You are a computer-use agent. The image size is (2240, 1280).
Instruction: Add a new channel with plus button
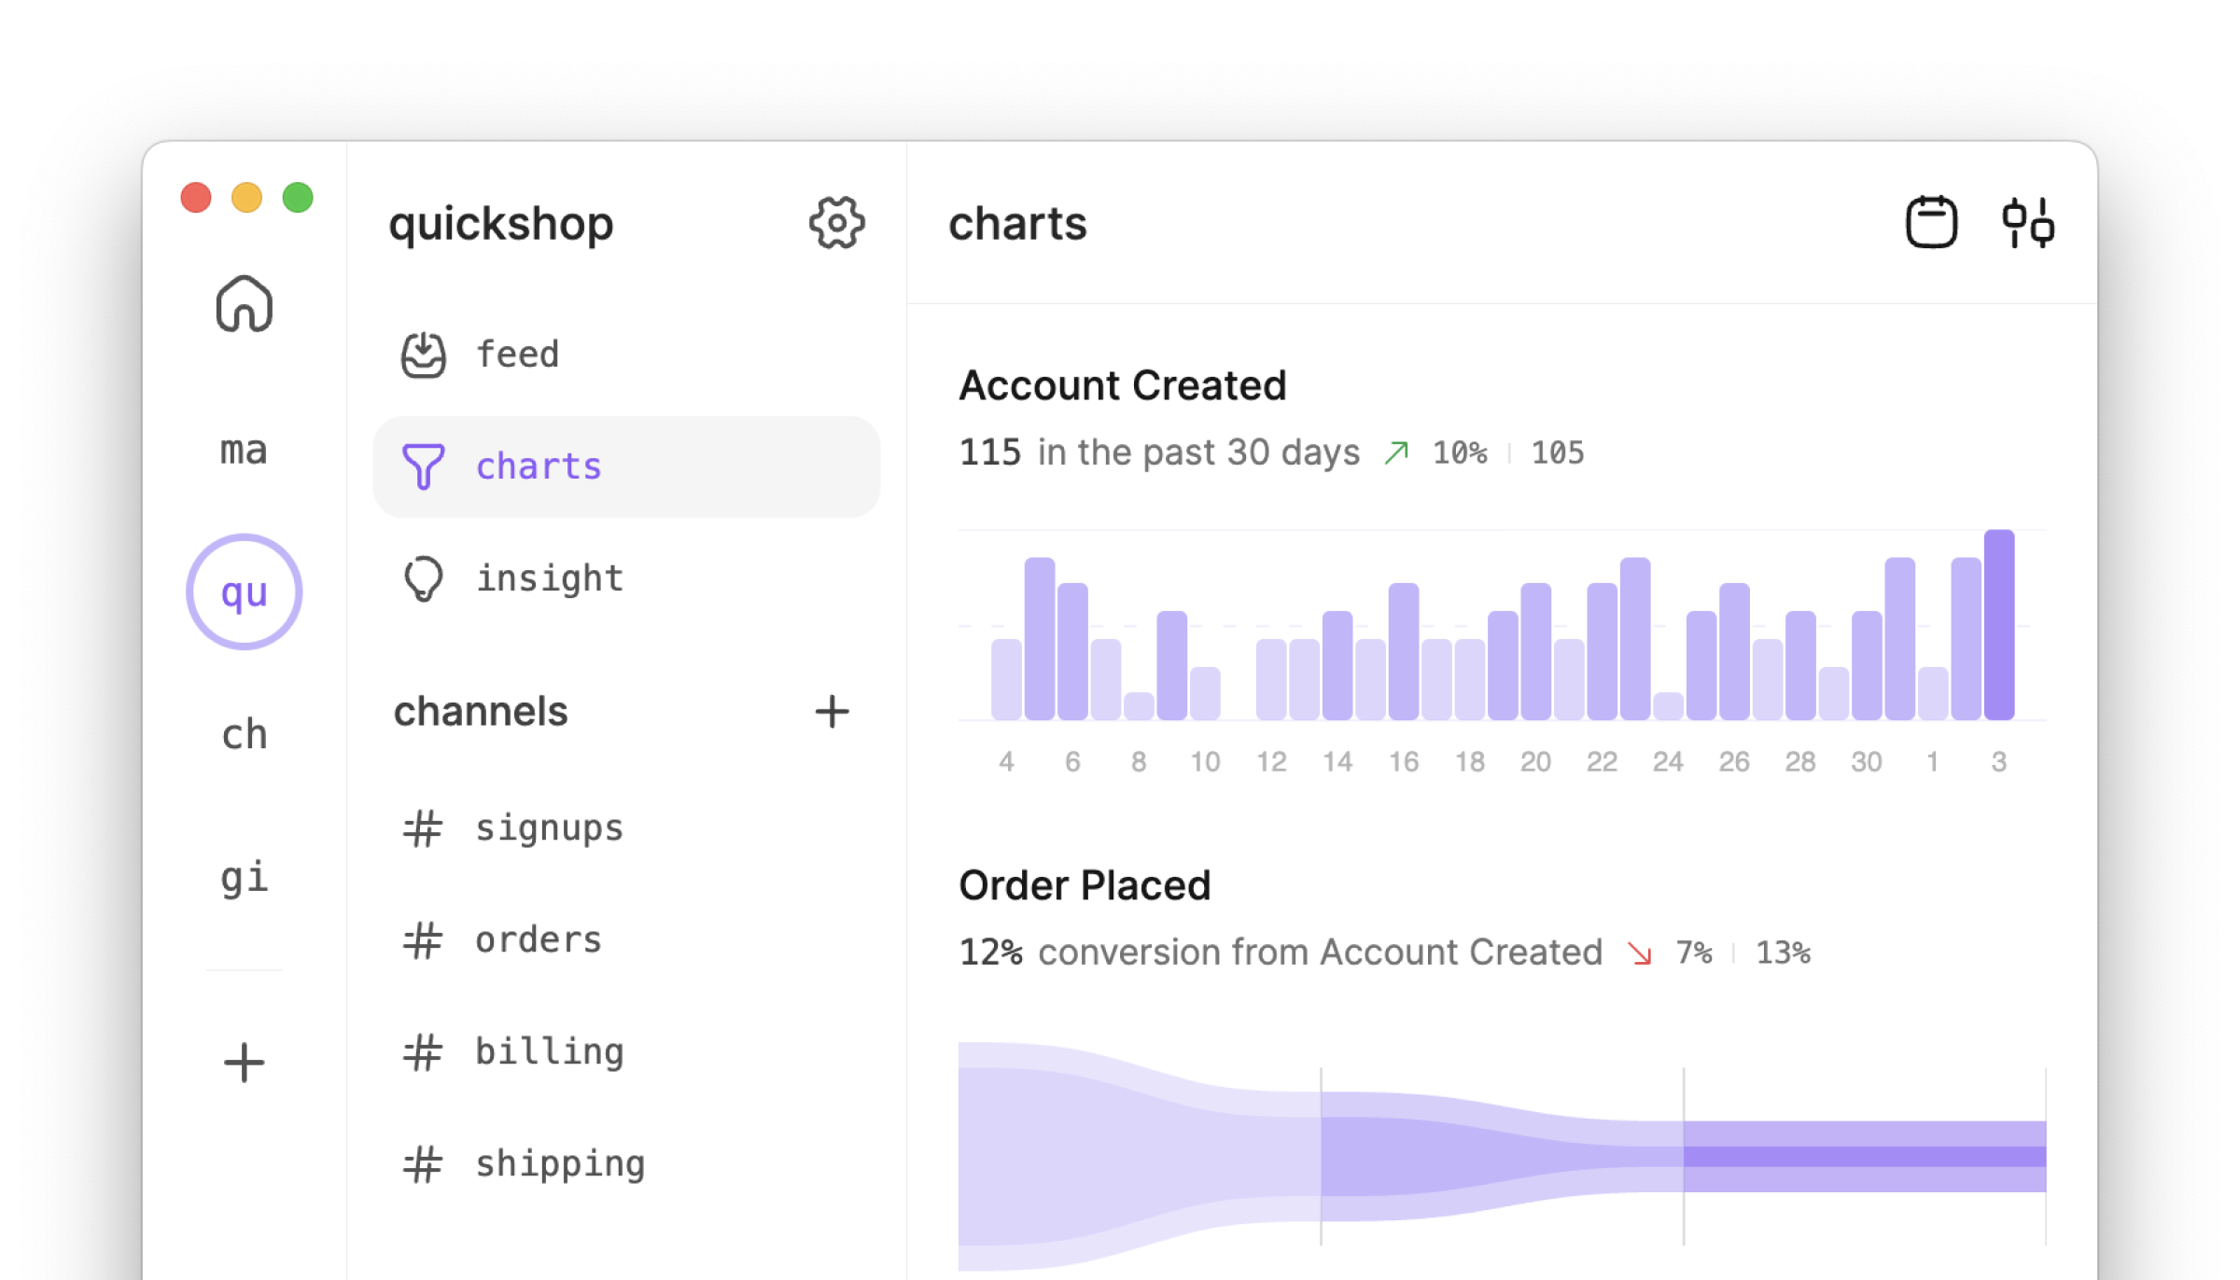833,709
